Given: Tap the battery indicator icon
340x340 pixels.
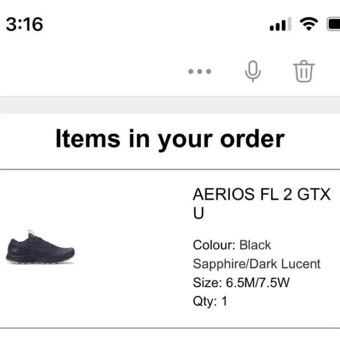Looking at the screenshot, I should click(334, 24).
